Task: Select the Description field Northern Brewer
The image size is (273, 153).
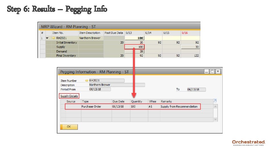Action: (117, 85)
